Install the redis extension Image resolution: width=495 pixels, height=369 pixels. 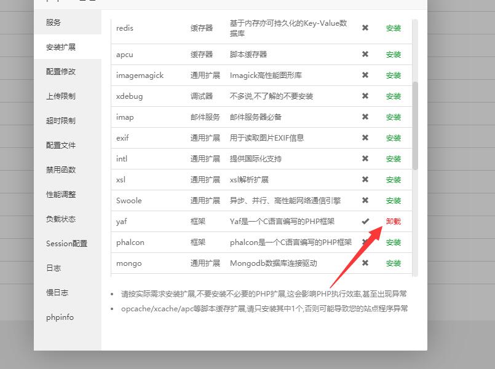[x=394, y=28]
